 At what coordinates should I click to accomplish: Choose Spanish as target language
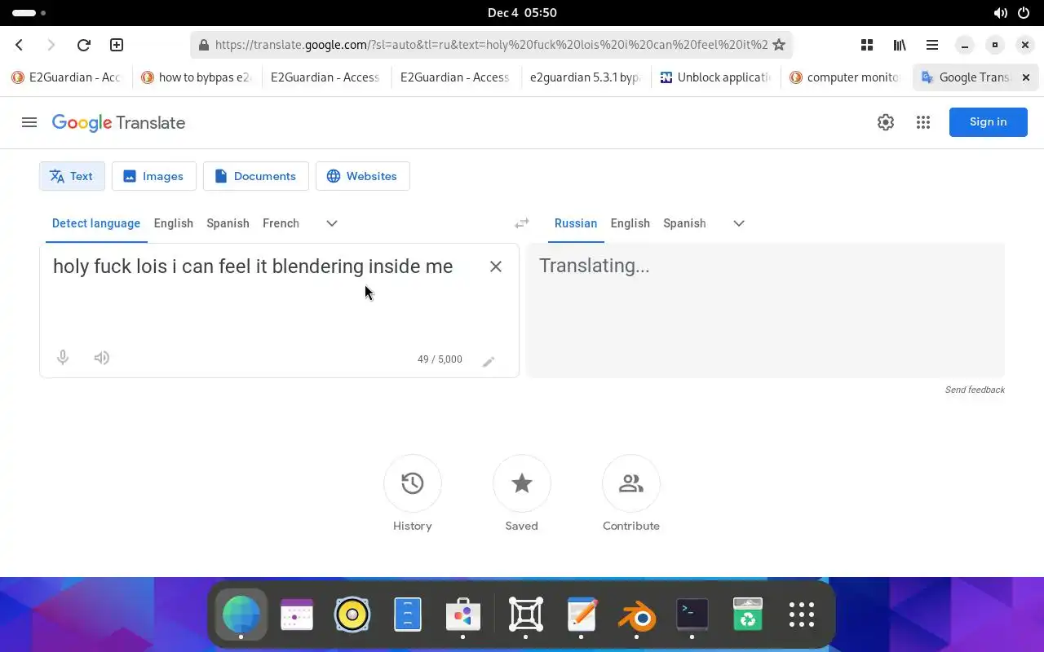point(684,223)
